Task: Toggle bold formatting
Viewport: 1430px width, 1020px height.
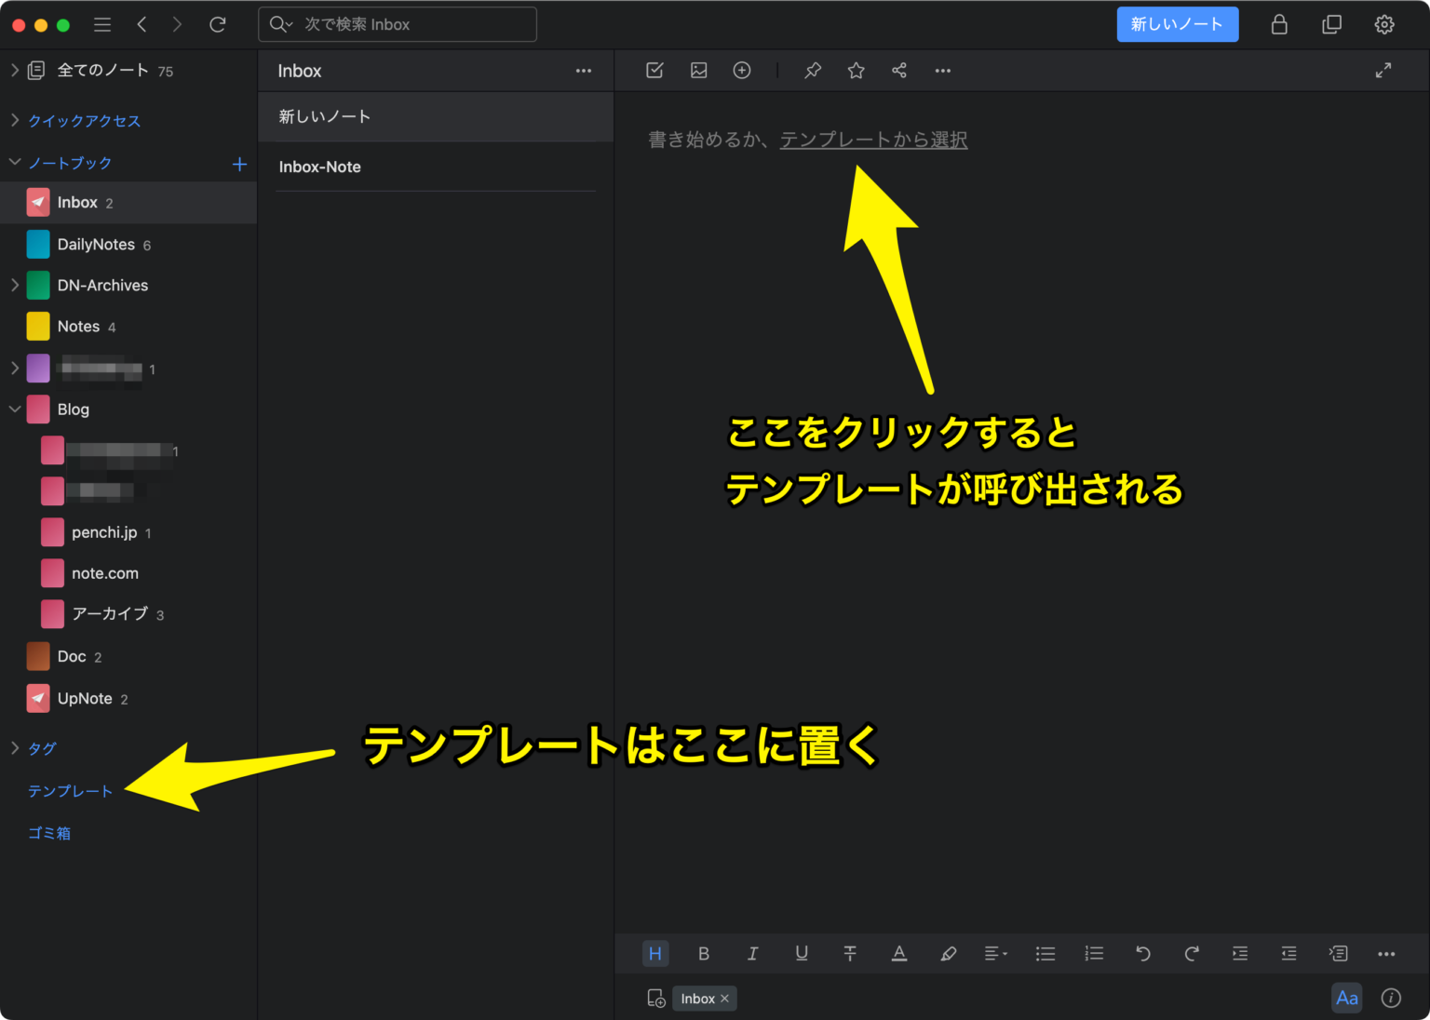Action: (x=704, y=953)
